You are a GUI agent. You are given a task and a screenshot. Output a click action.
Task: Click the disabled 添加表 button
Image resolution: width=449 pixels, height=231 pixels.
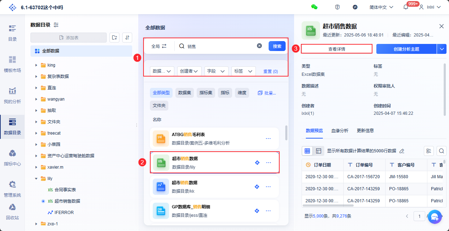coord(68,38)
